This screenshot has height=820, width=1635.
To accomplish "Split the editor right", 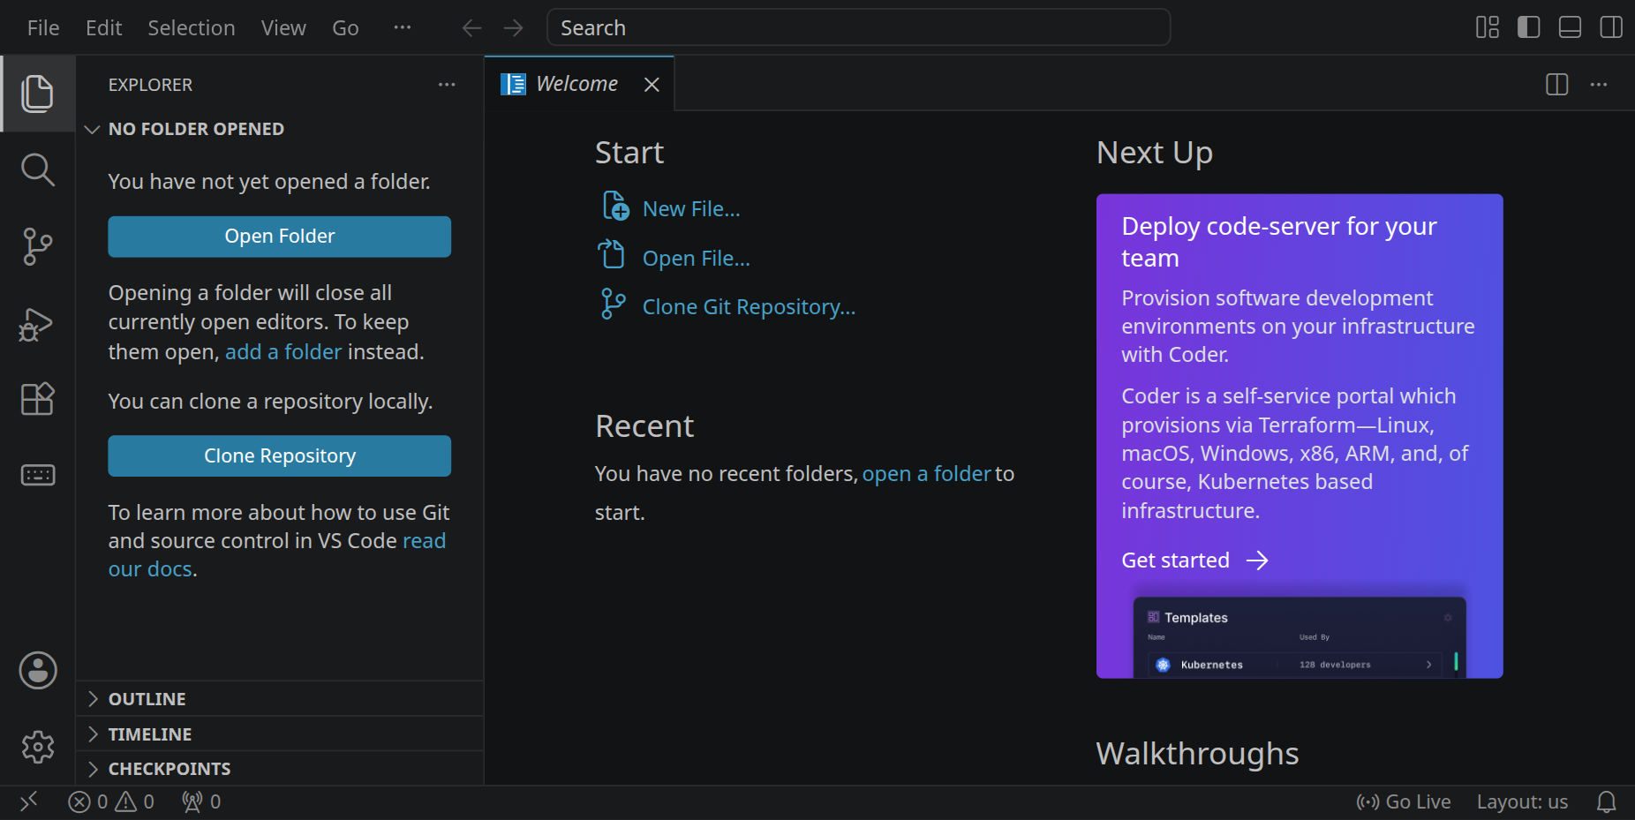I will point(1557,85).
